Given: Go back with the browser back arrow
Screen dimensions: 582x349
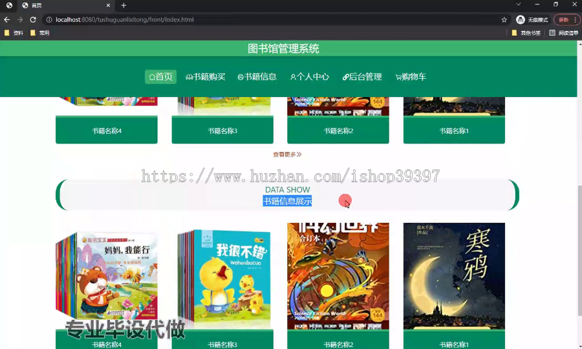Looking at the screenshot, I should coord(6,19).
